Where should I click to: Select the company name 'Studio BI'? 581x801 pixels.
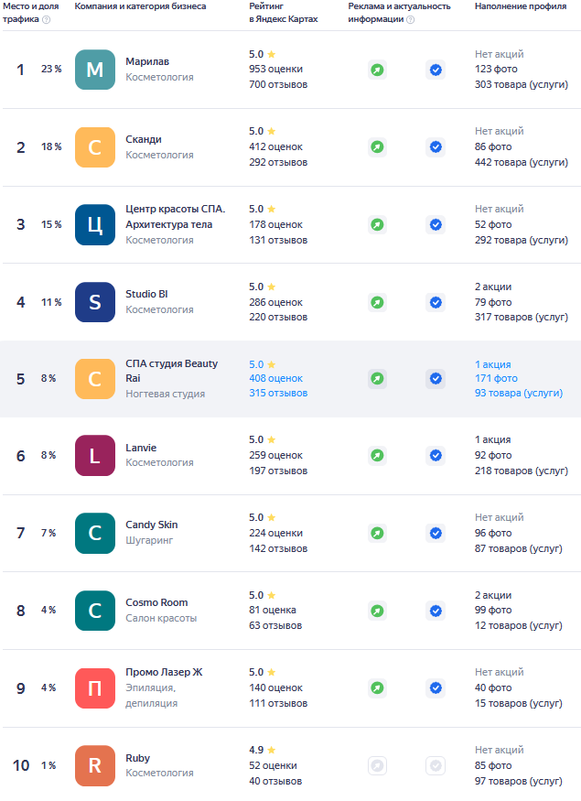coord(146,294)
